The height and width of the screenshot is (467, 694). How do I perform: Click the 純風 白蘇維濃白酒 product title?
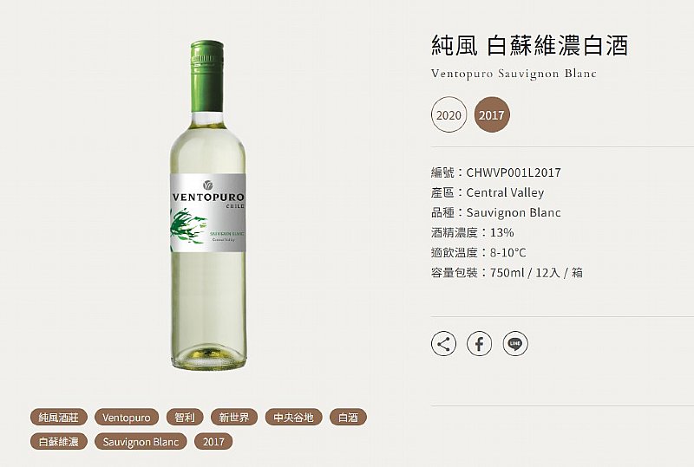[x=530, y=46]
